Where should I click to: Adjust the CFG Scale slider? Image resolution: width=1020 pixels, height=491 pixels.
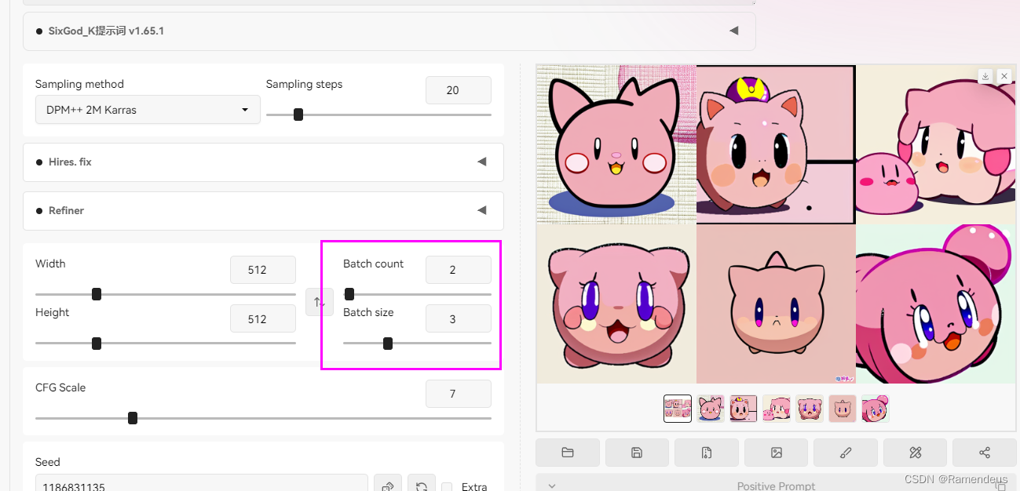(263, 418)
